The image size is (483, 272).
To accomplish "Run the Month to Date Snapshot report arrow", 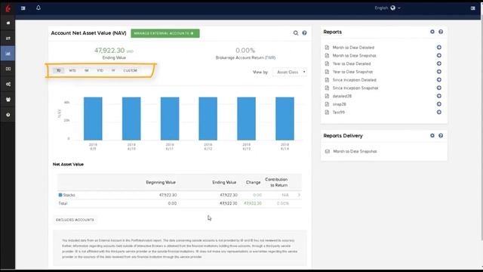I will (x=439, y=55).
